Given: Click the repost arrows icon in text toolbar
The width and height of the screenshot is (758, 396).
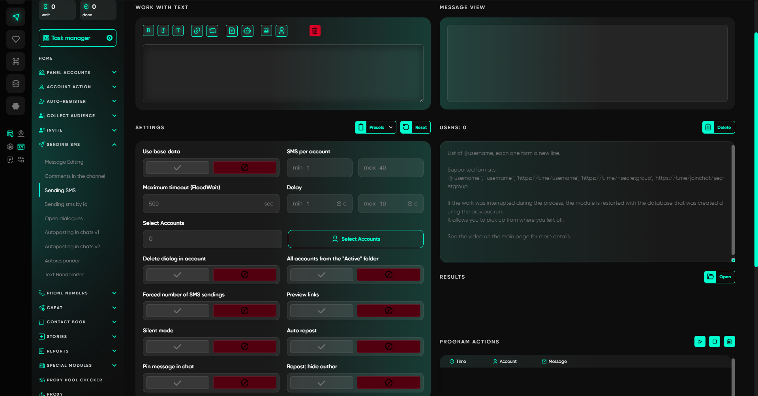Looking at the screenshot, I should pyautogui.click(x=212, y=30).
